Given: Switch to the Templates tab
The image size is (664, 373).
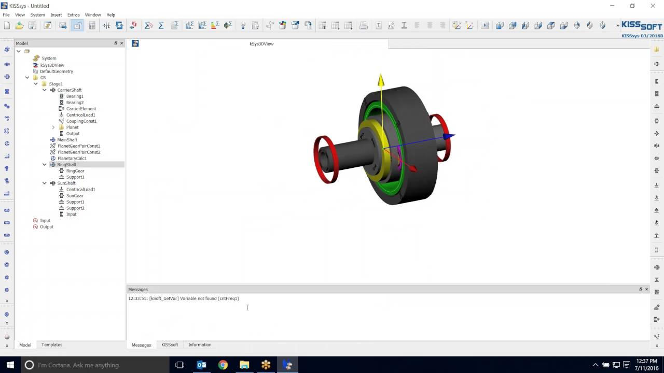Looking at the screenshot, I should click(52, 345).
